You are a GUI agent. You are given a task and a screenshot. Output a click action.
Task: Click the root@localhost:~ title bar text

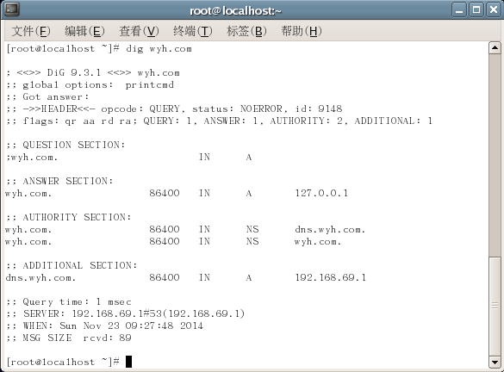(x=235, y=11)
